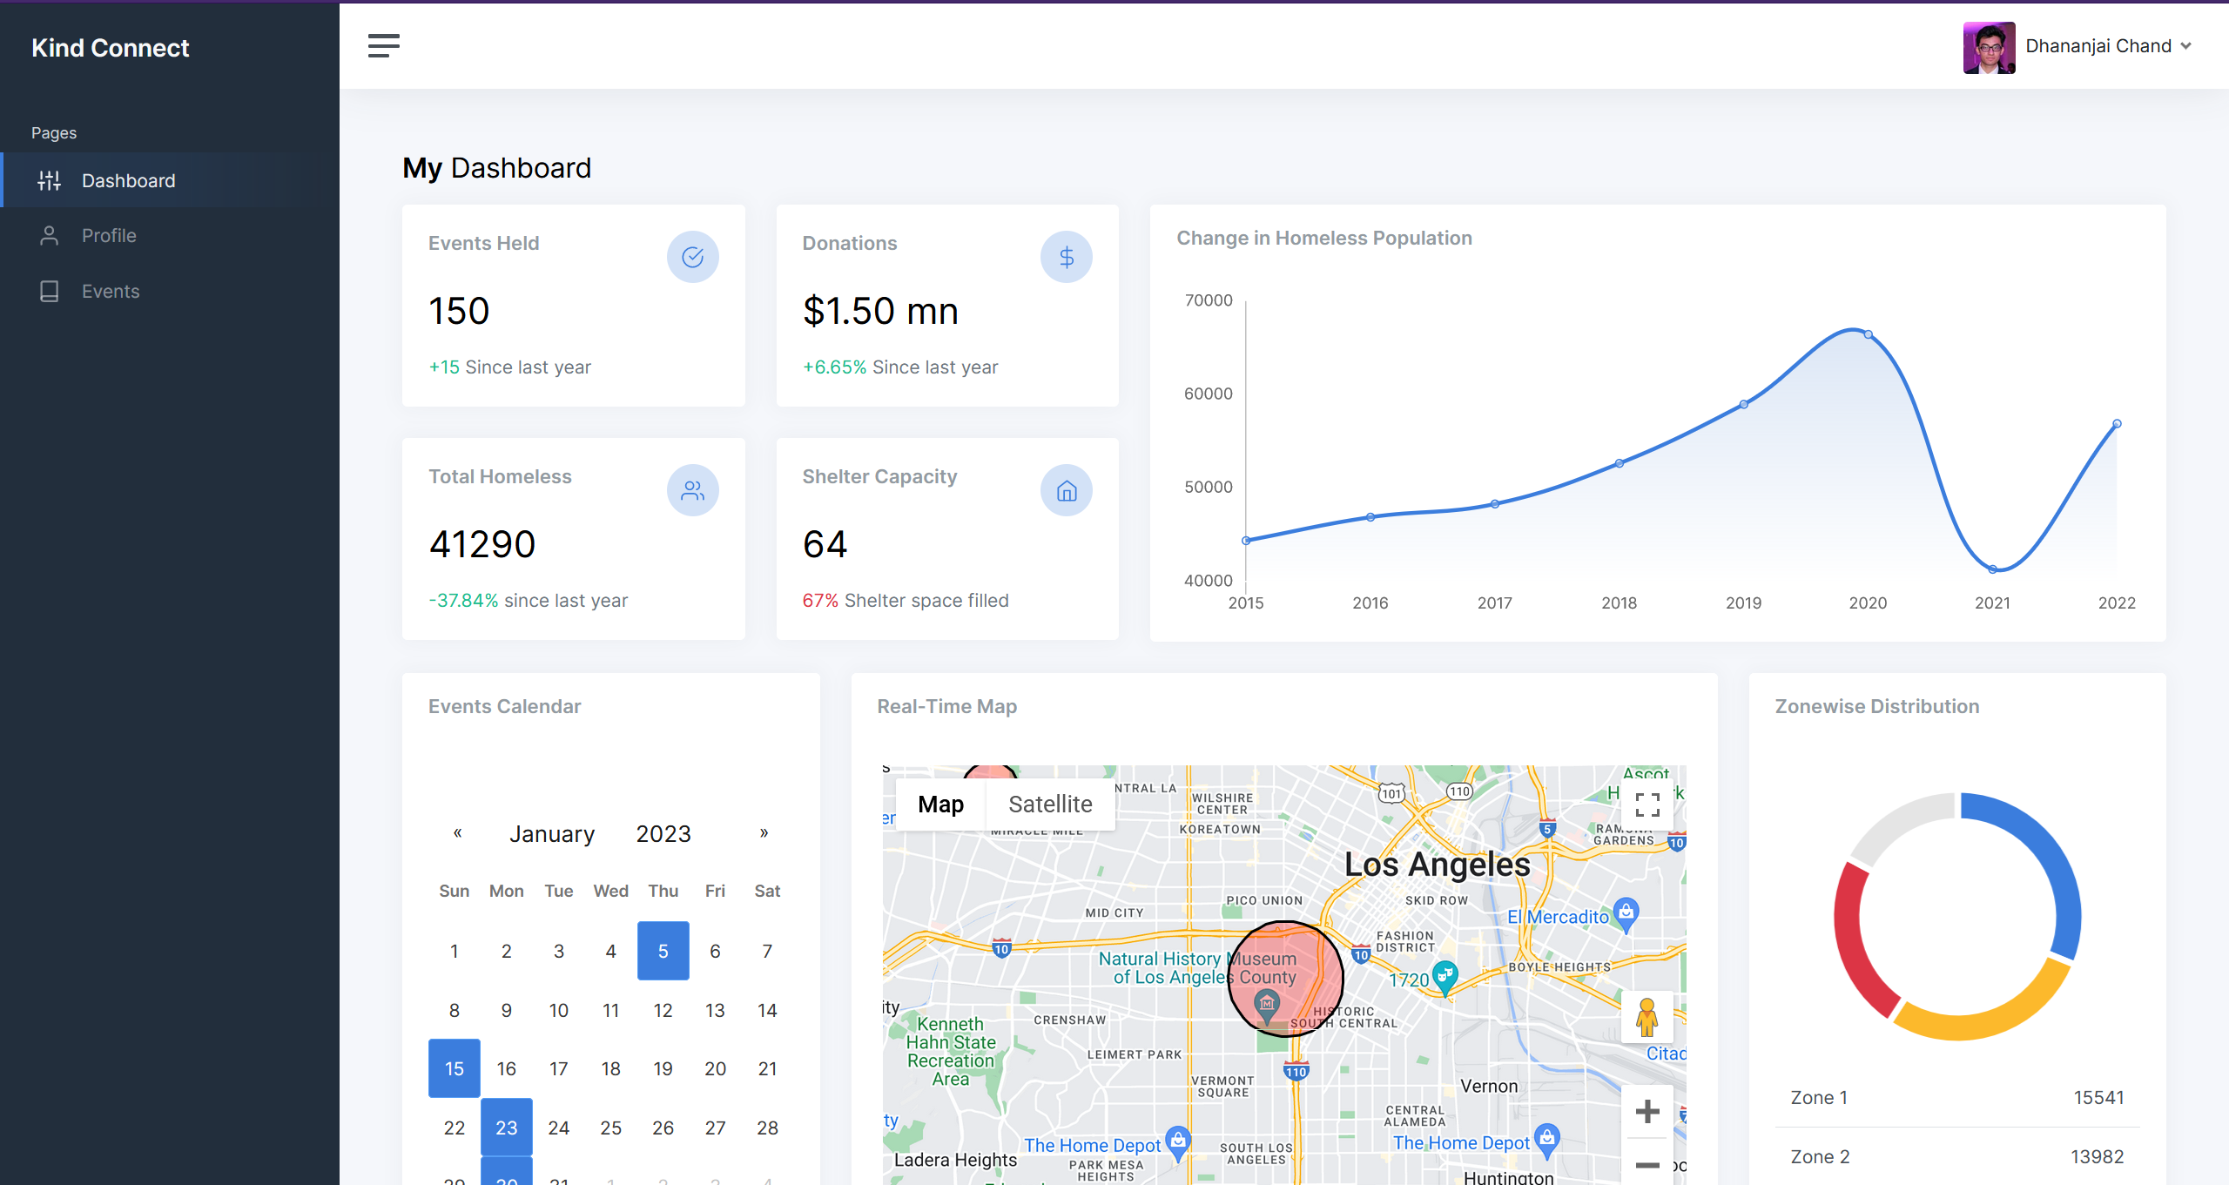Open the Events page in sidebar

111,292
